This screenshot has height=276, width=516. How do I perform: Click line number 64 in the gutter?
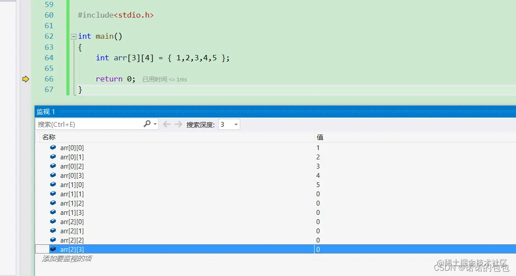tap(49, 58)
